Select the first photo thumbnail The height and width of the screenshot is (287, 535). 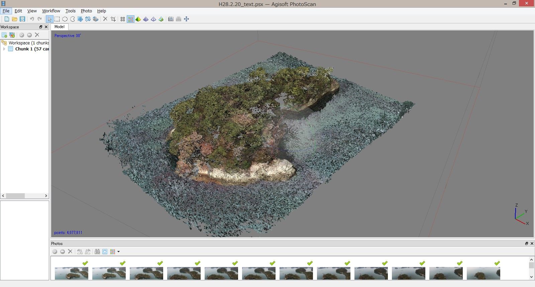click(x=72, y=273)
